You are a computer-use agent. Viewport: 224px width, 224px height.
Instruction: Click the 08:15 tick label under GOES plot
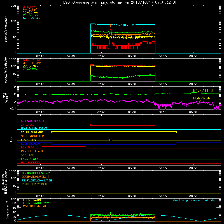pyautogui.click(x=163, y=112)
